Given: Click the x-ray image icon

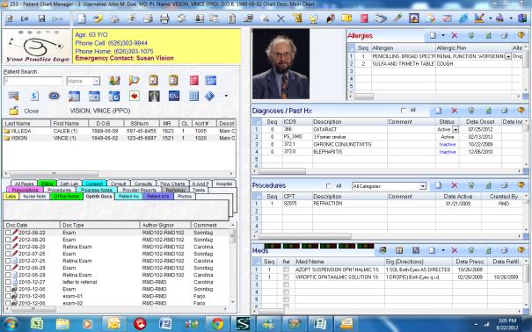Looking at the screenshot, I should click(154, 97).
